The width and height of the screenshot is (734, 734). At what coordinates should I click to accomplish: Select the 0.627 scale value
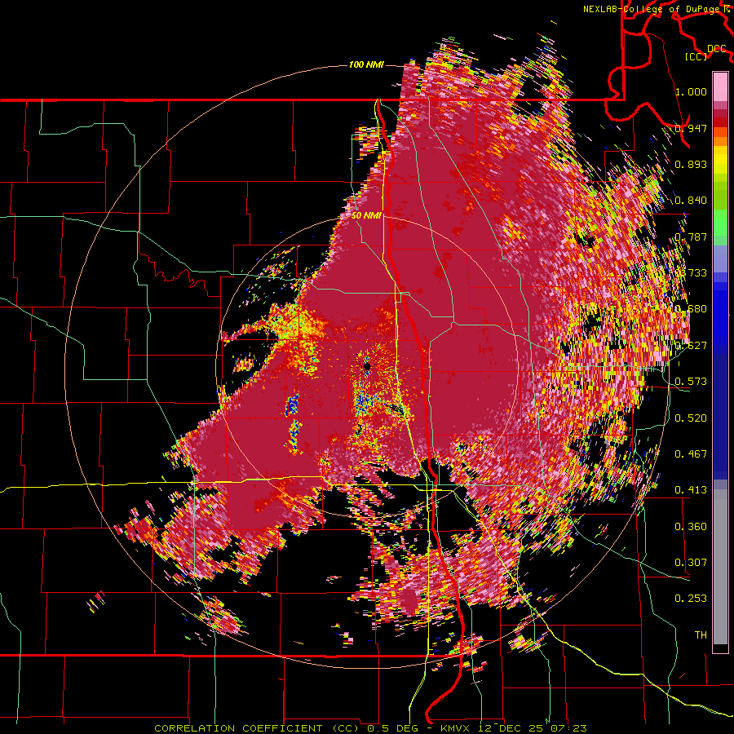(x=691, y=346)
